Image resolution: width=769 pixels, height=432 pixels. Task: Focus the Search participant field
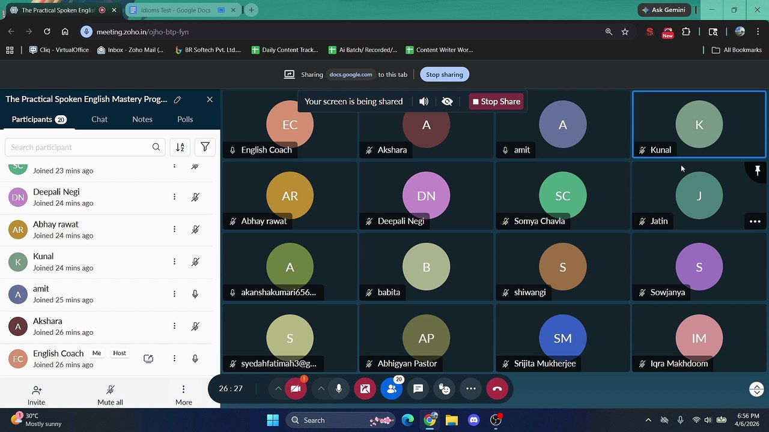click(x=85, y=147)
